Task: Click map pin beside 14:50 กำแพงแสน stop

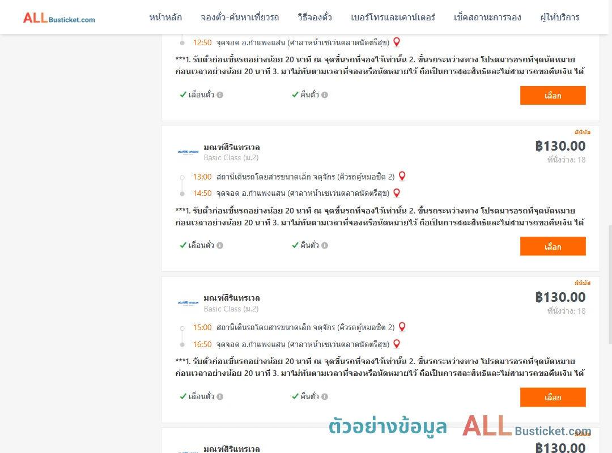Action: (x=397, y=193)
